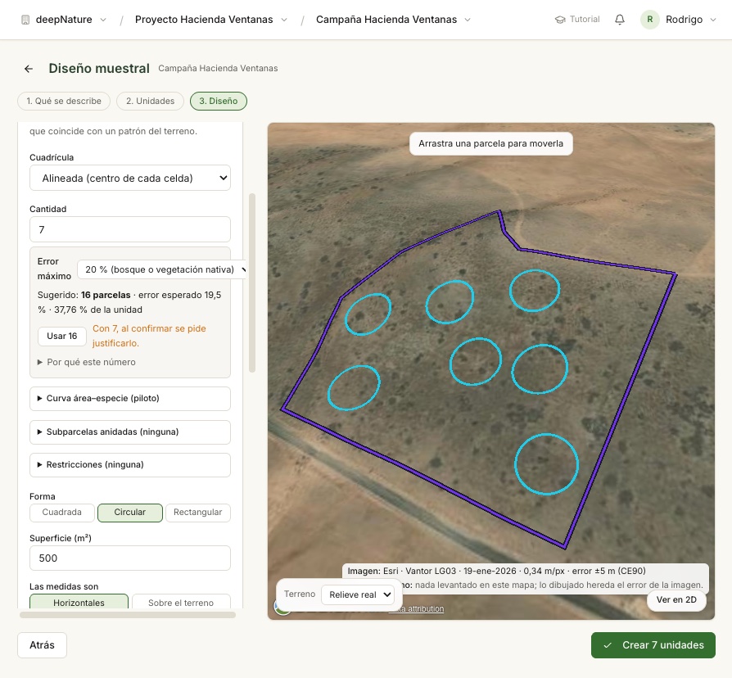Click Rodrigo's avatar circle with R
732x678 pixels.
[649, 20]
